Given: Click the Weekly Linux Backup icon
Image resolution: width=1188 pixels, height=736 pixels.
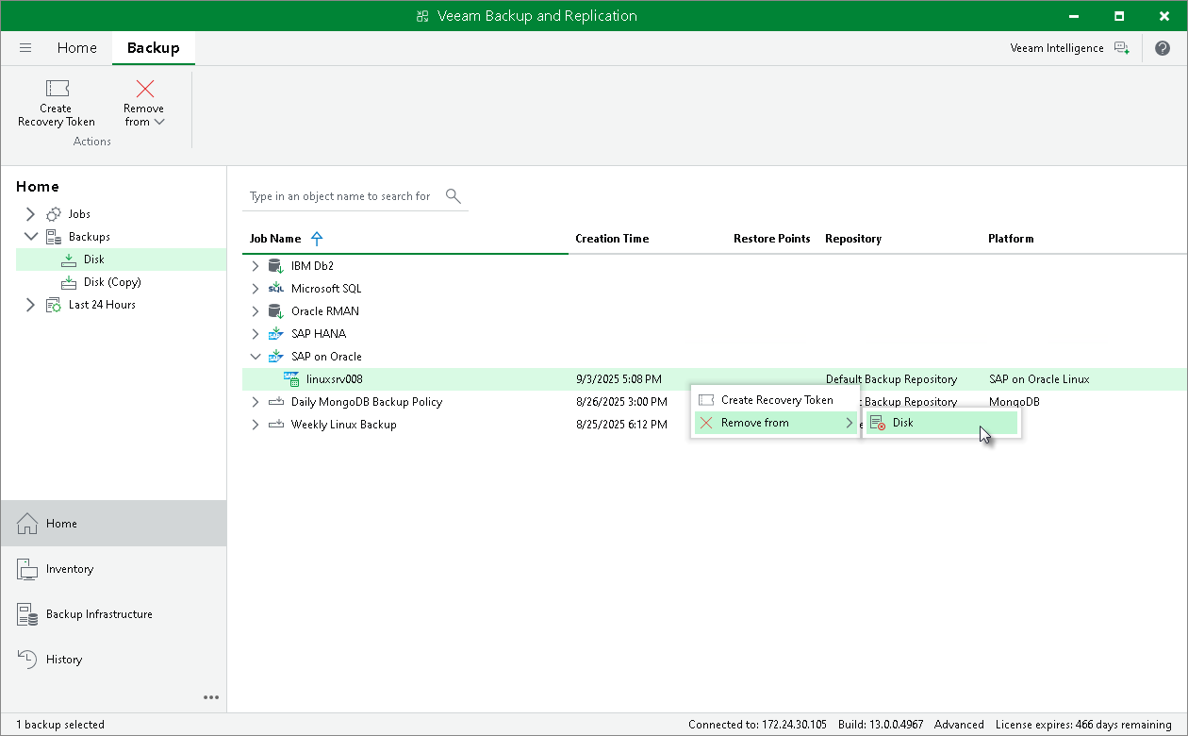Looking at the screenshot, I should tap(275, 425).
